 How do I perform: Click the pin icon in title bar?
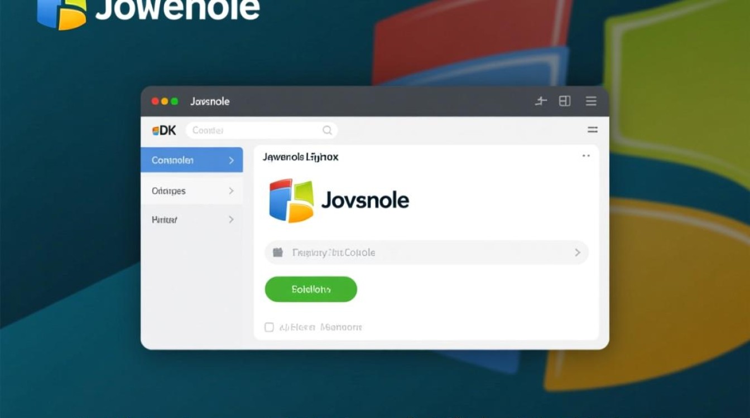(540, 101)
